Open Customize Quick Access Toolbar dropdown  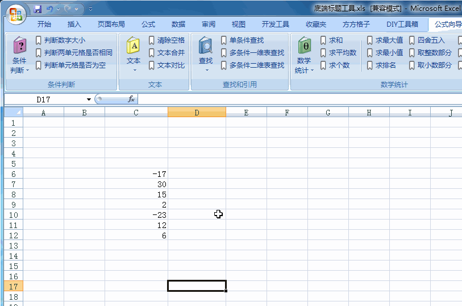90,9
